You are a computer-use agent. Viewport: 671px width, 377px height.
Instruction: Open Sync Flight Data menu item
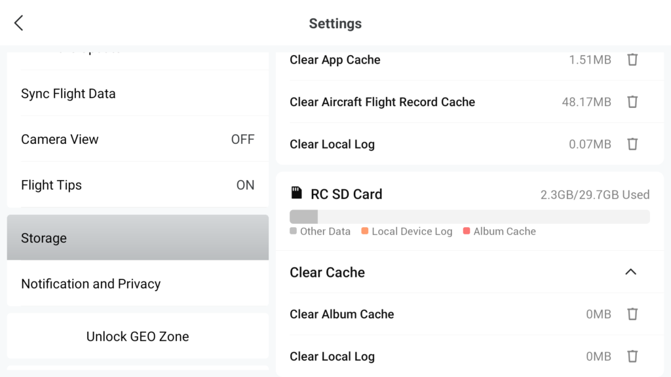click(138, 93)
